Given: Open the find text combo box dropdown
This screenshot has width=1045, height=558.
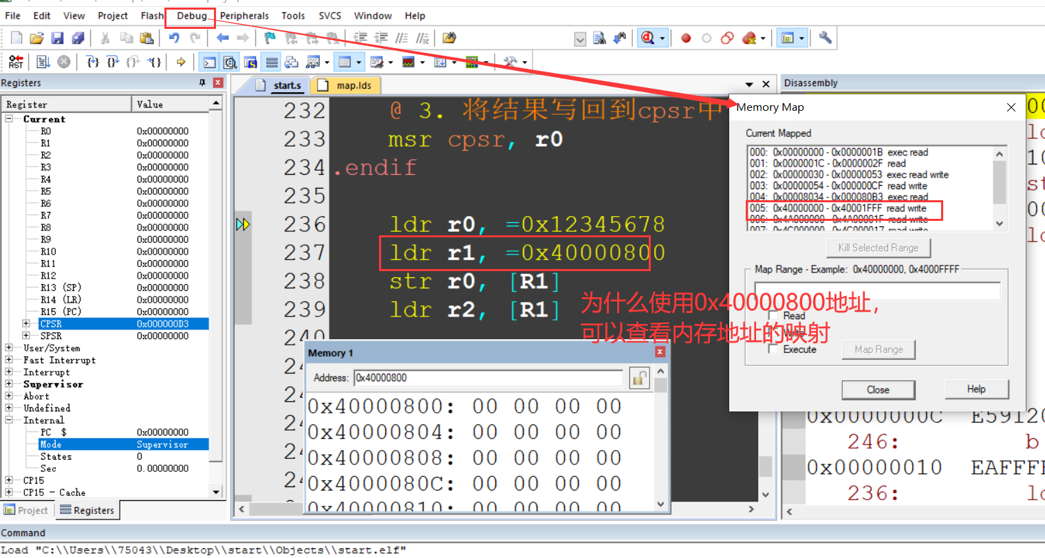Looking at the screenshot, I should click(x=580, y=39).
